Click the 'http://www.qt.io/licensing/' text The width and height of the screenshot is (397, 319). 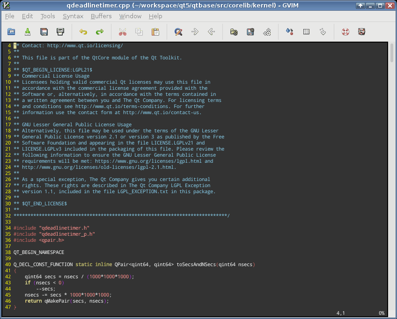(x=85, y=45)
